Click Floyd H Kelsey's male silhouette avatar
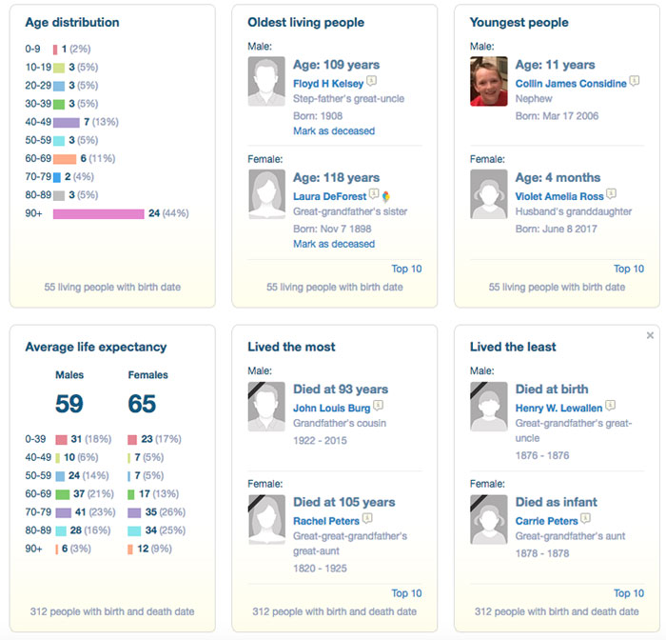666x640 pixels. click(x=266, y=81)
